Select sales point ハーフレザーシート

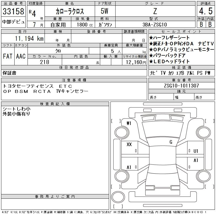coord(170,38)
